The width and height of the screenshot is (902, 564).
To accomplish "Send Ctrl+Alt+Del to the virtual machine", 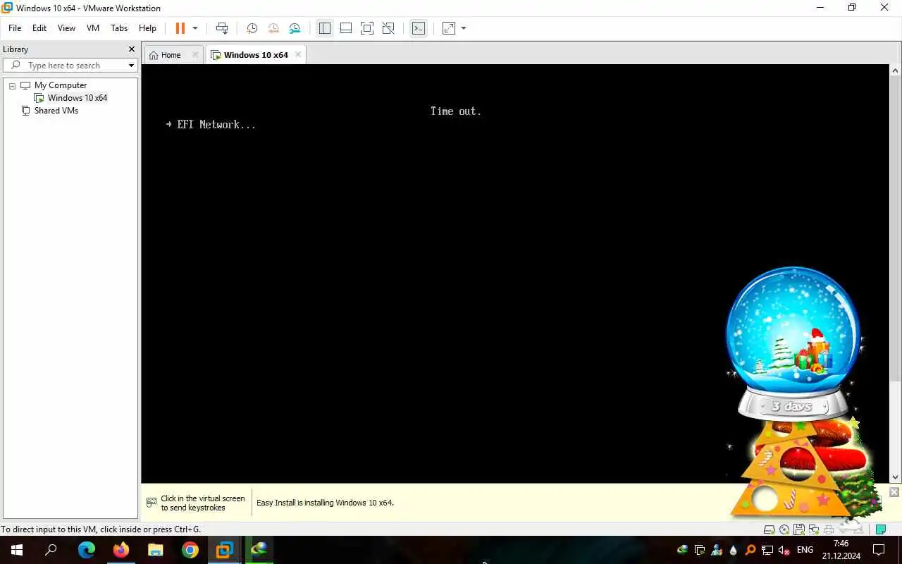I will pos(222,28).
